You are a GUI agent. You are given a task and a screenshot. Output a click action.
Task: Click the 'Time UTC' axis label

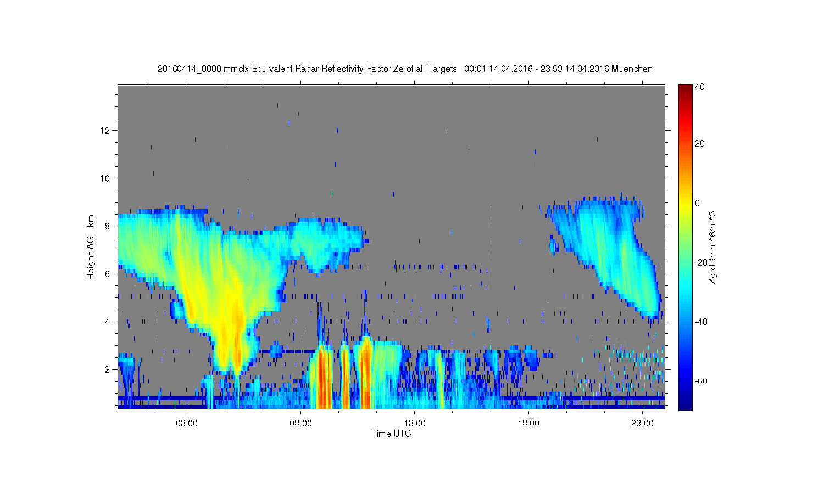pyautogui.click(x=391, y=434)
